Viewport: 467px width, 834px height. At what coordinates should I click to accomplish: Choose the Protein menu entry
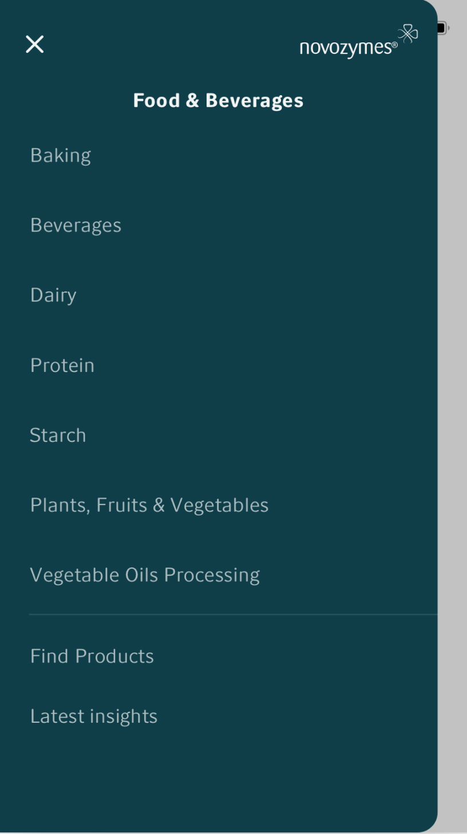62,365
